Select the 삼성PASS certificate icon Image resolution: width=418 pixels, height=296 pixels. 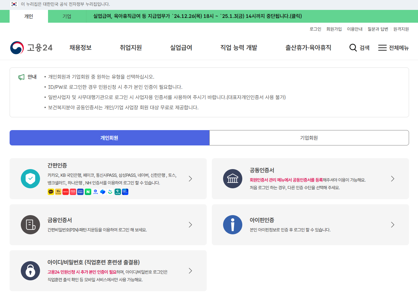80,192
